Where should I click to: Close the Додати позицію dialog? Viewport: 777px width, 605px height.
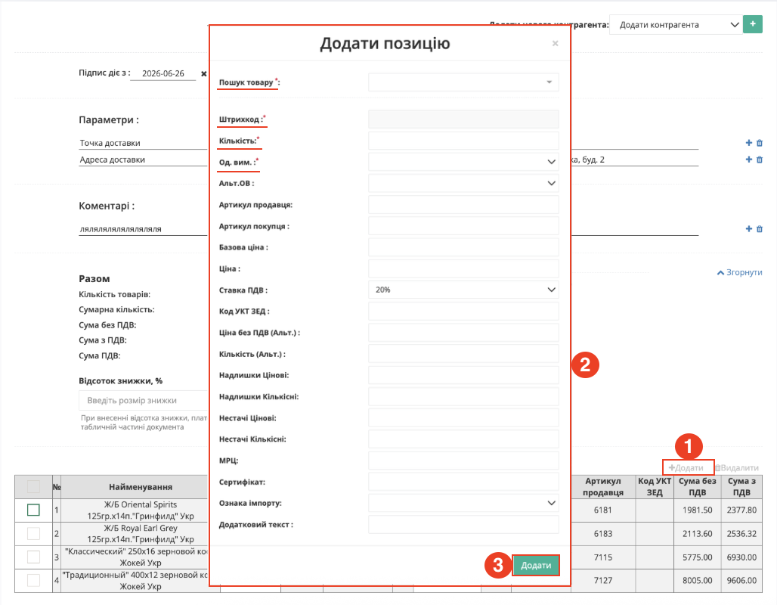pos(555,44)
